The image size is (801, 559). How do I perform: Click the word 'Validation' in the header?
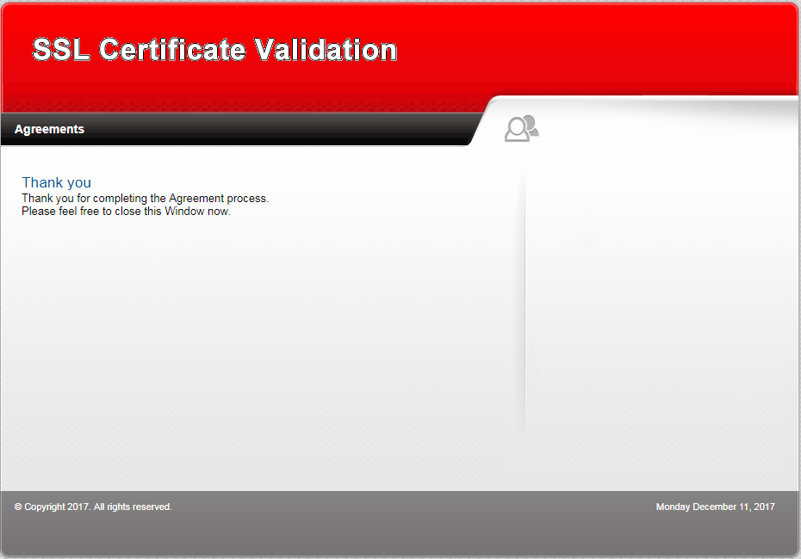point(326,50)
